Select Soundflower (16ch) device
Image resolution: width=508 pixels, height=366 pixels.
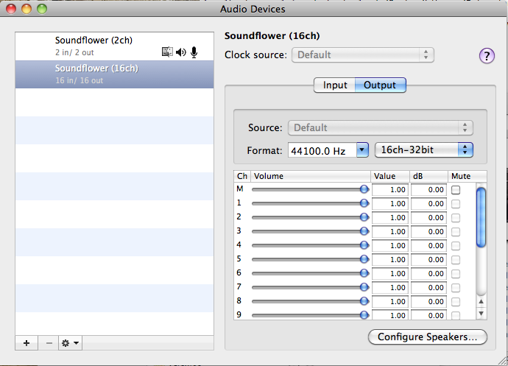pyautogui.click(x=114, y=74)
